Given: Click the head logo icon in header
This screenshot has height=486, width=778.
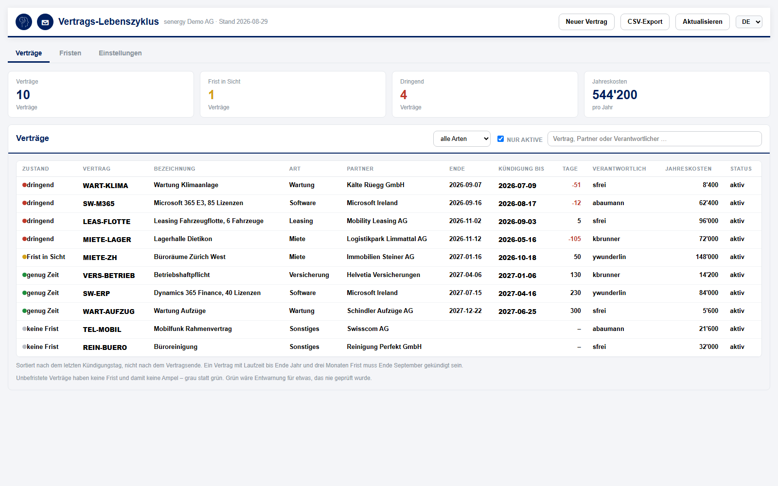Looking at the screenshot, I should (24, 22).
